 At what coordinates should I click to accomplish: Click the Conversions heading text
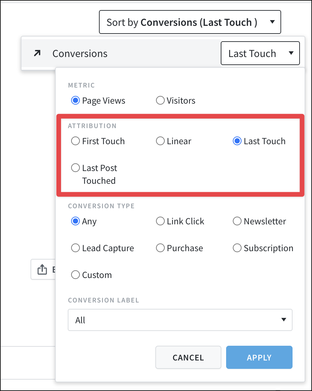[80, 53]
